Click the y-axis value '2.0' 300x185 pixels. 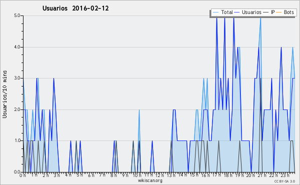(17, 109)
